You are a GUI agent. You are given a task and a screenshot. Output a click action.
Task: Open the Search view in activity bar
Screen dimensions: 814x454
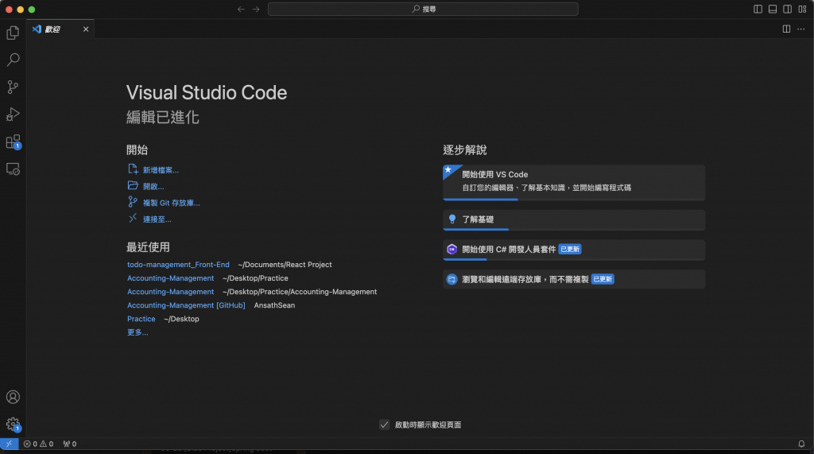tap(13, 60)
